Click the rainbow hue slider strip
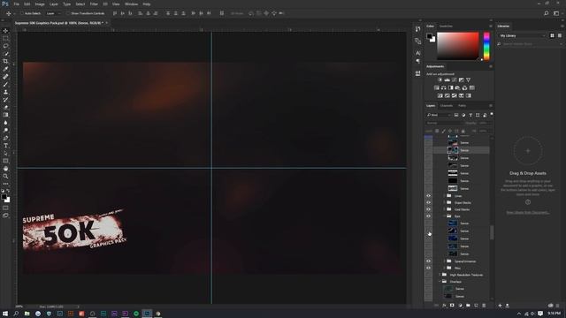The width and height of the screenshot is (566, 318). point(486,46)
